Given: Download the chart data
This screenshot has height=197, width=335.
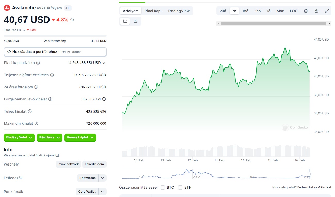Looking at the screenshot, I should [316, 11].
